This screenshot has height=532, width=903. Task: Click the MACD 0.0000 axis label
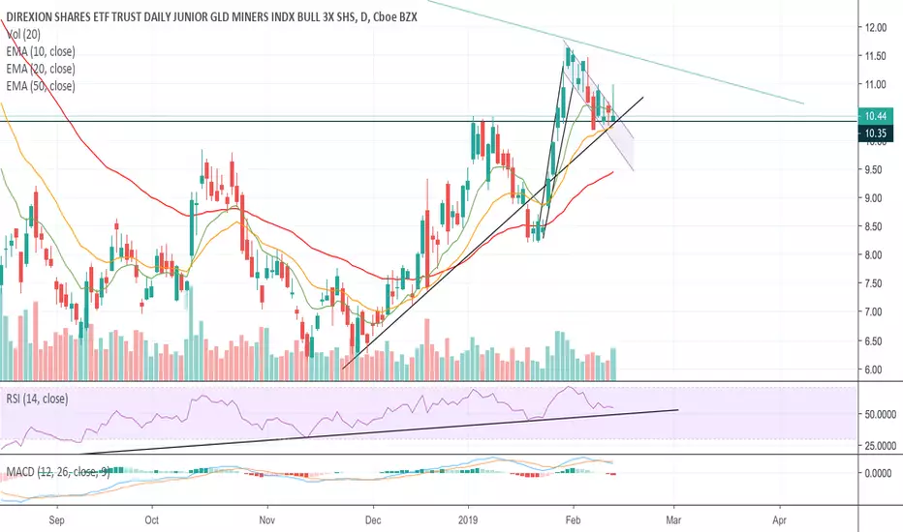pos(878,473)
